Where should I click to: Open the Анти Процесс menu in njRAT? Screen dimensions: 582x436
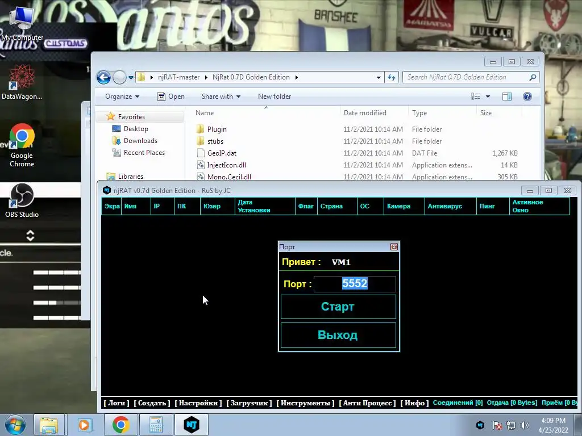click(x=368, y=403)
